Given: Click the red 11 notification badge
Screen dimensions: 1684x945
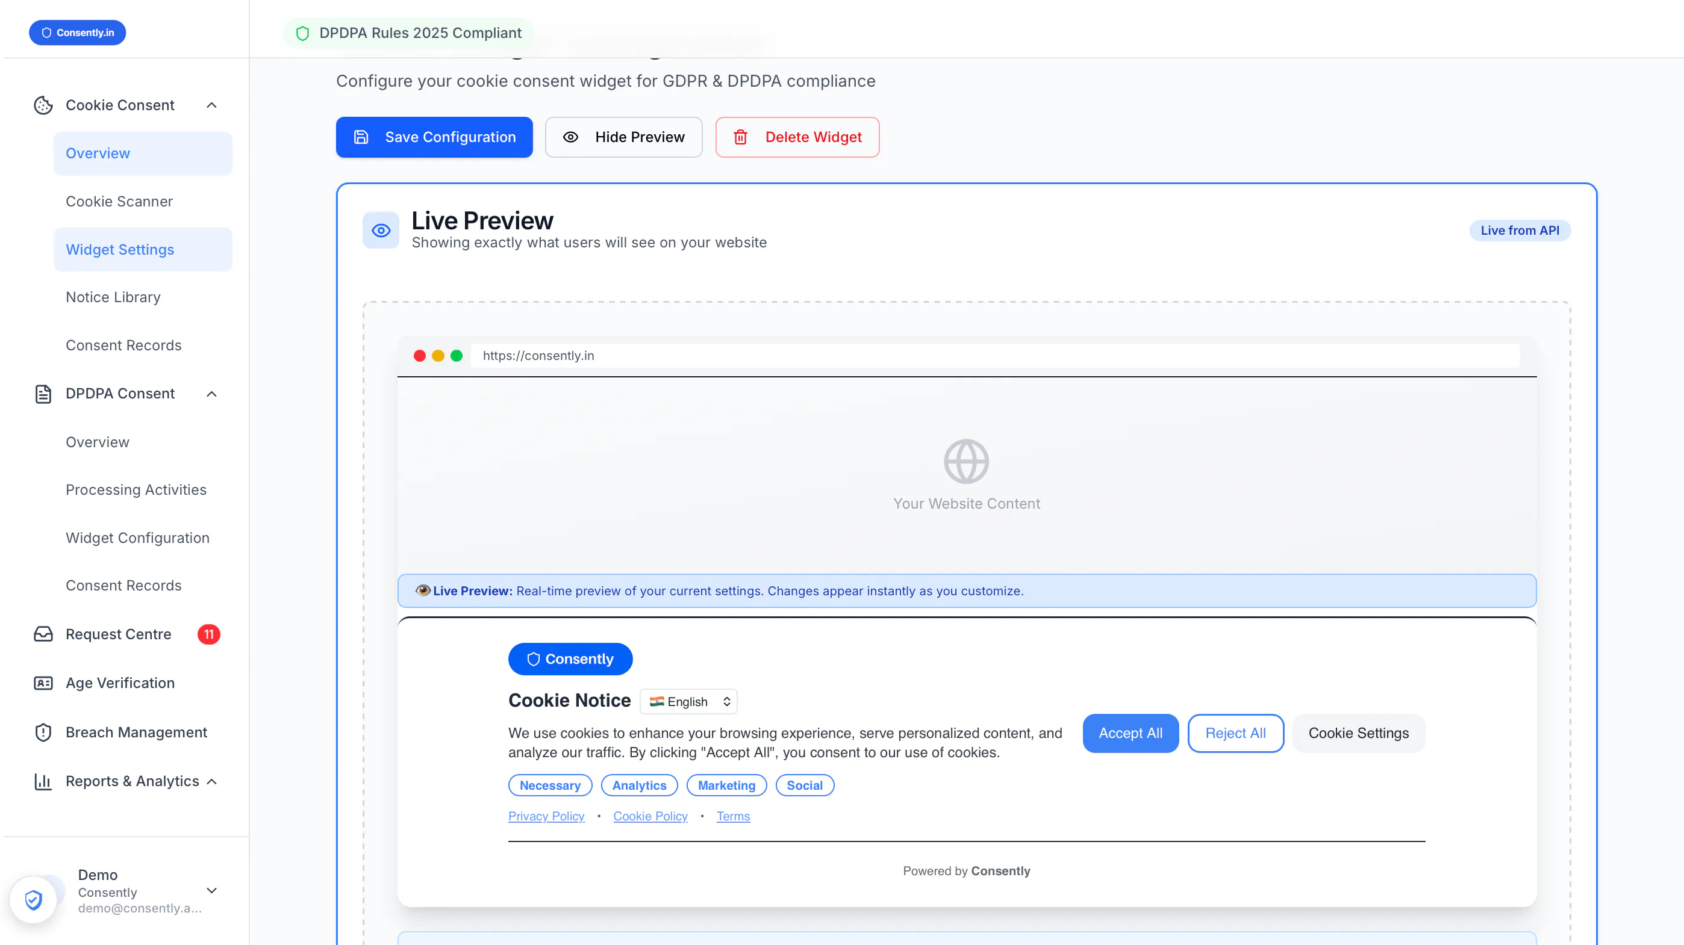Looking at the screenshot, I should [x=208, y=634].
